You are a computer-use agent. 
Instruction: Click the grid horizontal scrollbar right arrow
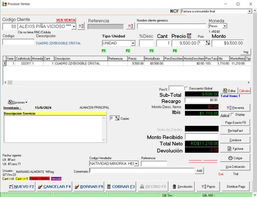(248, 82)
